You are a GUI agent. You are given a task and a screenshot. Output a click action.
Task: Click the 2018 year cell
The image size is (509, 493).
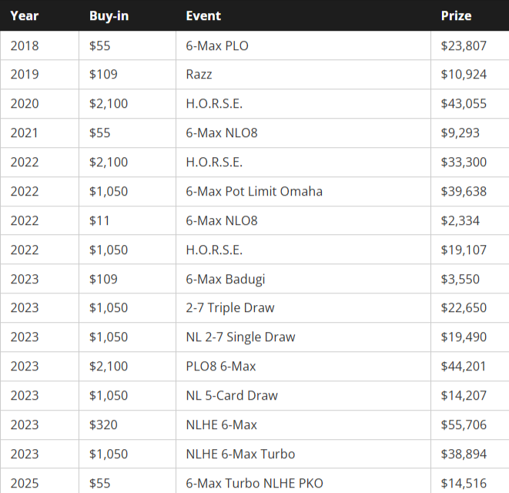[25, 45]
